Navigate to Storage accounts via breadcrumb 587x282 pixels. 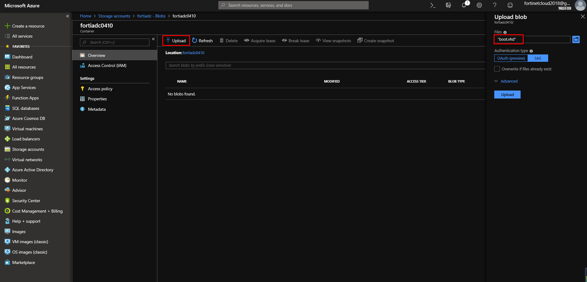(x=114, y=16)
